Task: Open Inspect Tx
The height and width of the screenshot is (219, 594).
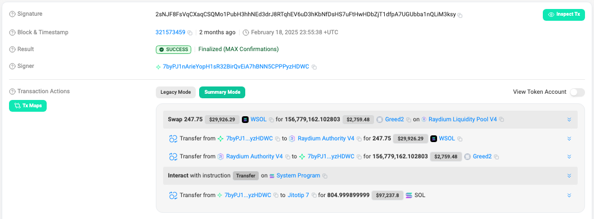Action: (x=564, y=15)
